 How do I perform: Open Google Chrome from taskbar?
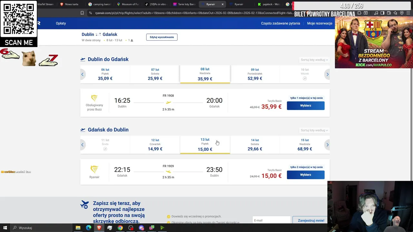[x=120, y=228]
